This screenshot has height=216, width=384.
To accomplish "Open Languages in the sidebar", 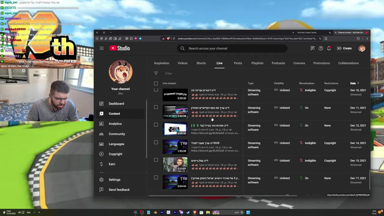I will pyautogui.click(x=116, y=144).
